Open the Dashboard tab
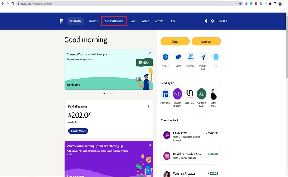 pyautogui.click(x=75, y=21)
